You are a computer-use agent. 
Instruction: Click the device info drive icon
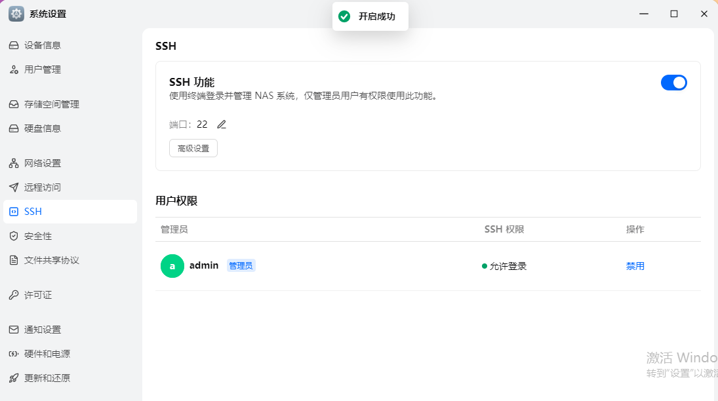pyautogui.click(x=14, y=45)
